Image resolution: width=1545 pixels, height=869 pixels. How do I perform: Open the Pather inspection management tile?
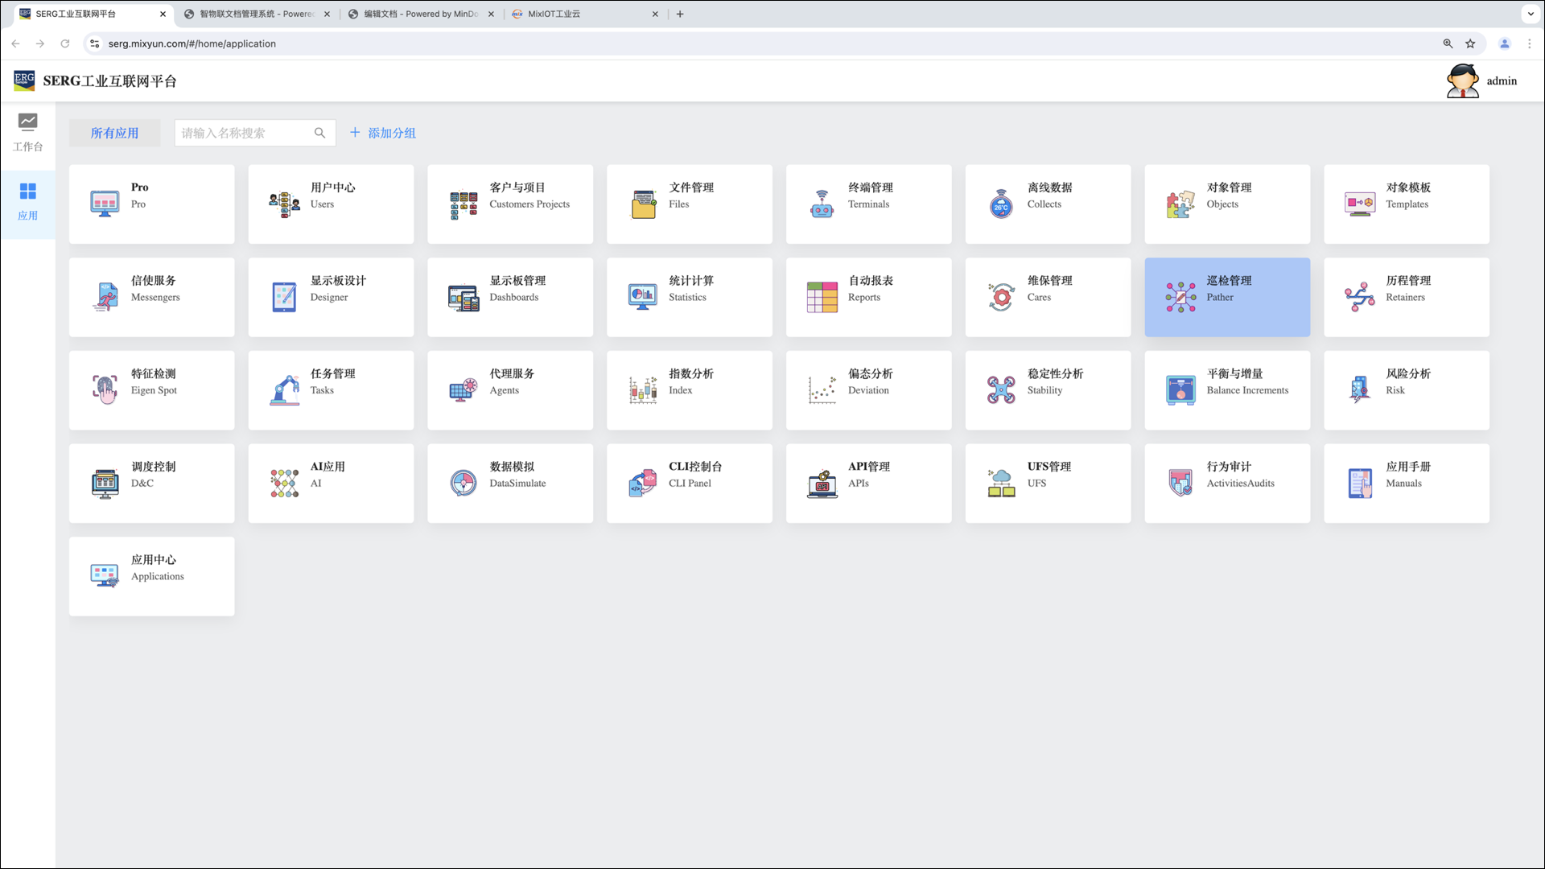click(1226, 297)
